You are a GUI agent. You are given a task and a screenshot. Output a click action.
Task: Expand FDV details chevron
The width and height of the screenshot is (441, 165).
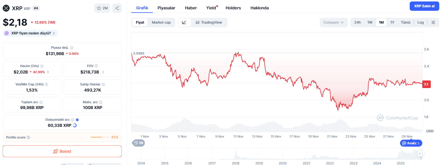coord(103,72)
